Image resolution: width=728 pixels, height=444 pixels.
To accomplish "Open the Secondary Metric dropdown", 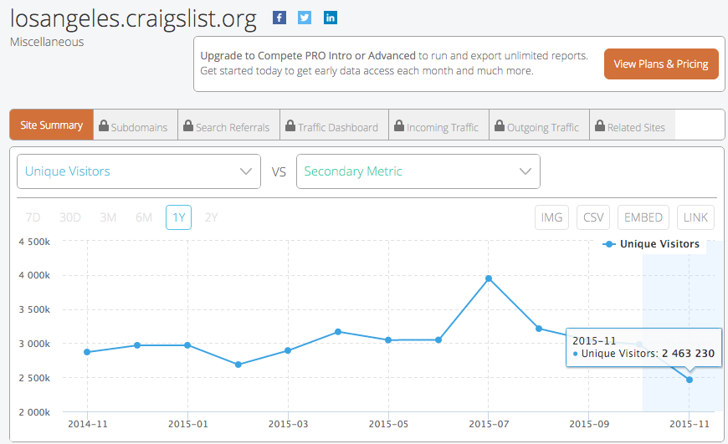I will tap(418, 171).
